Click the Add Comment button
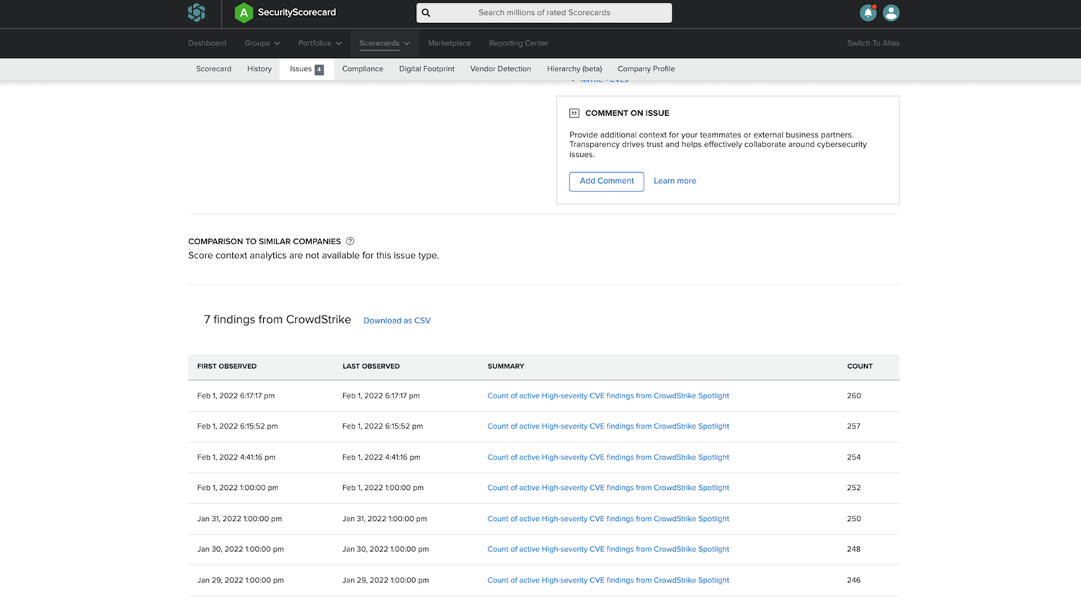 (x=606, y=181)
